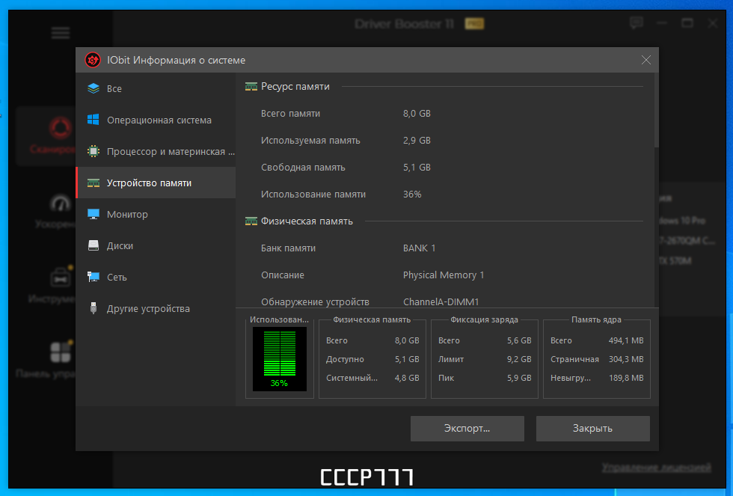Close the IObit system information dialog

coord(645,60)
